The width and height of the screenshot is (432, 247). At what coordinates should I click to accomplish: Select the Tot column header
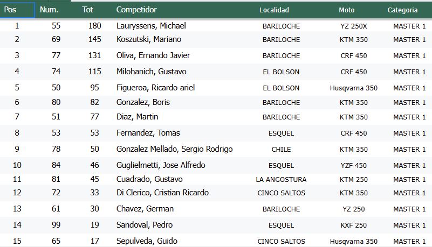point(88,10)
